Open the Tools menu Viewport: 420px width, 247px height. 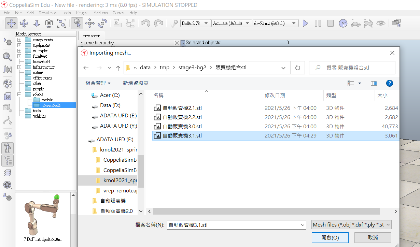coord(66,13)
